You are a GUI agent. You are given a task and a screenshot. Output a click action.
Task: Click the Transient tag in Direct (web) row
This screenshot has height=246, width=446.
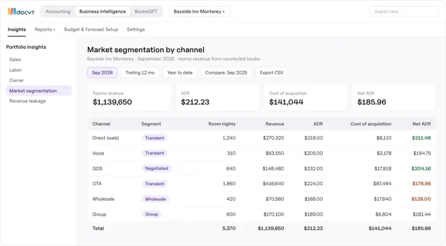click(154, 138)
